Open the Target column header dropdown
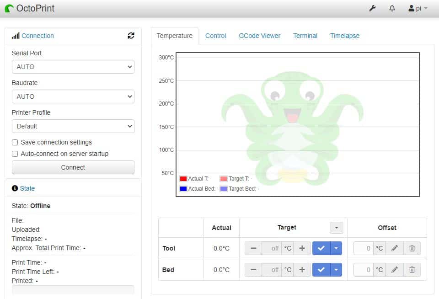This screenshot has width=439, height=299. coord(337,228)
